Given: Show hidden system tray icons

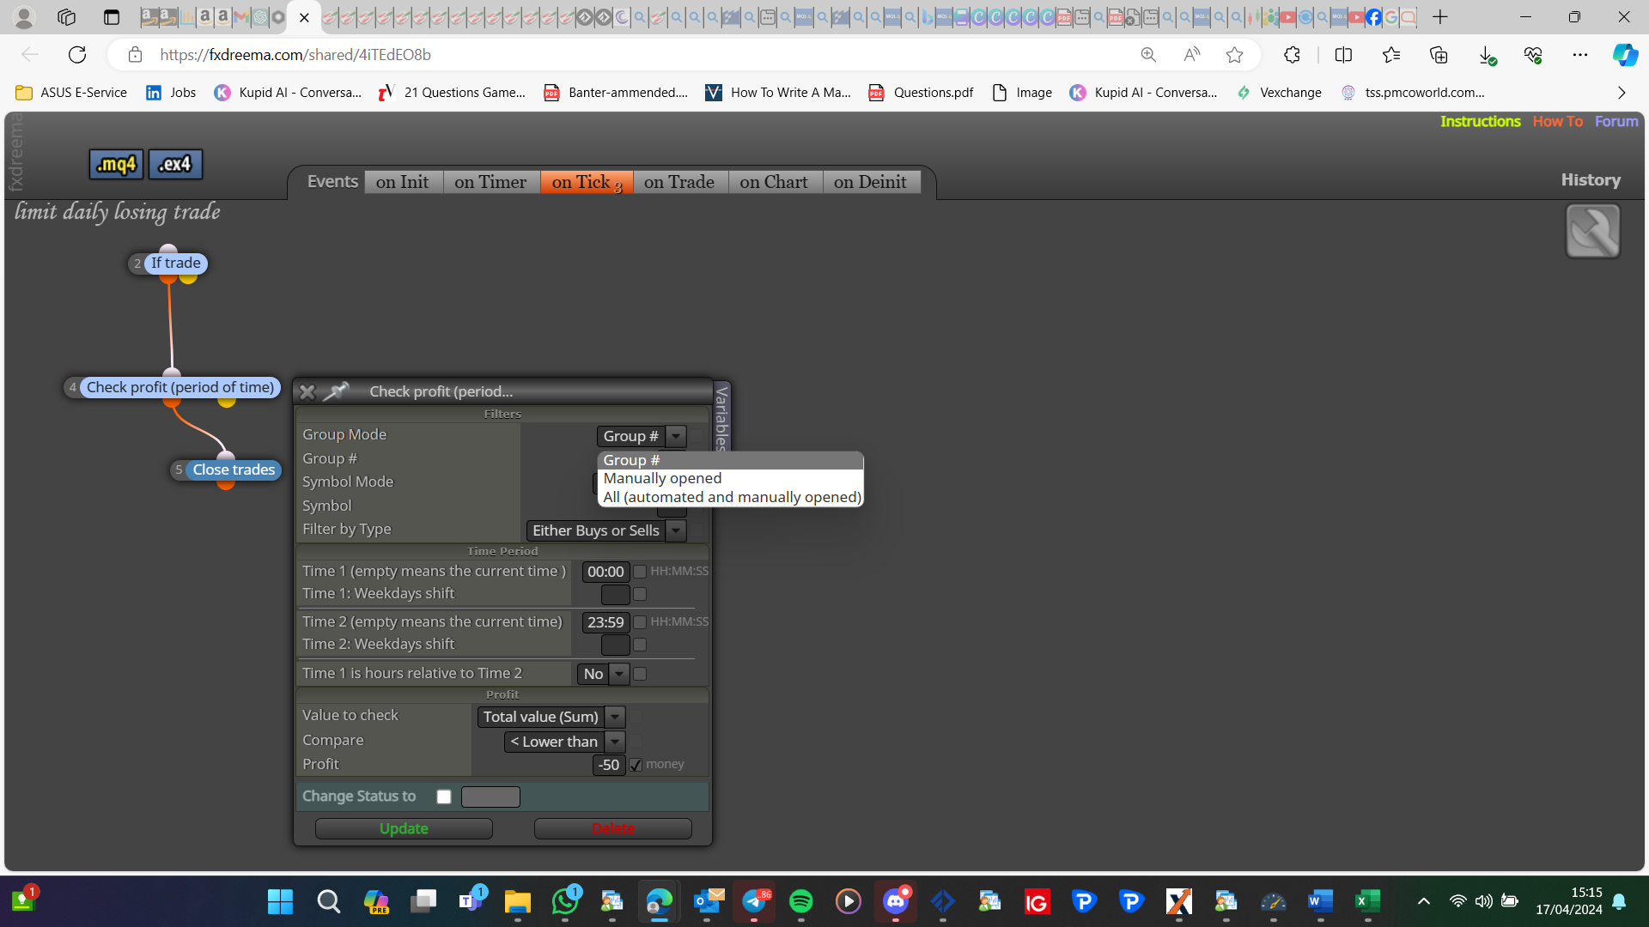Looking at the screenshot, I should (1423, 901).
